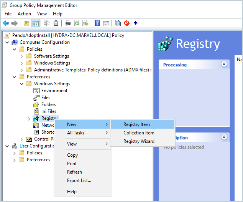Viewport: 243px width, 202px height.
Task: Open All Tasks context submenu
Action: click(83, 133)
